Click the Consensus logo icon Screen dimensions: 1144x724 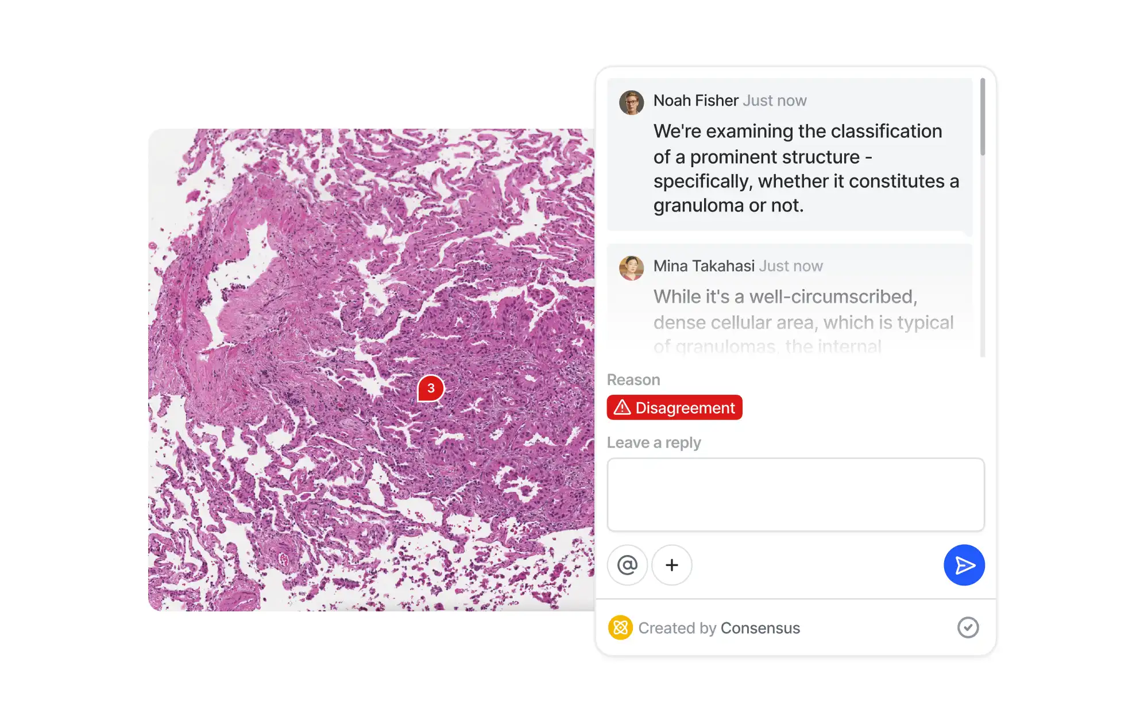coord(620,627)
